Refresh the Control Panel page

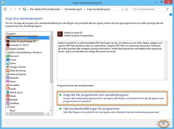pyautogui.click(x=127, y=9)
